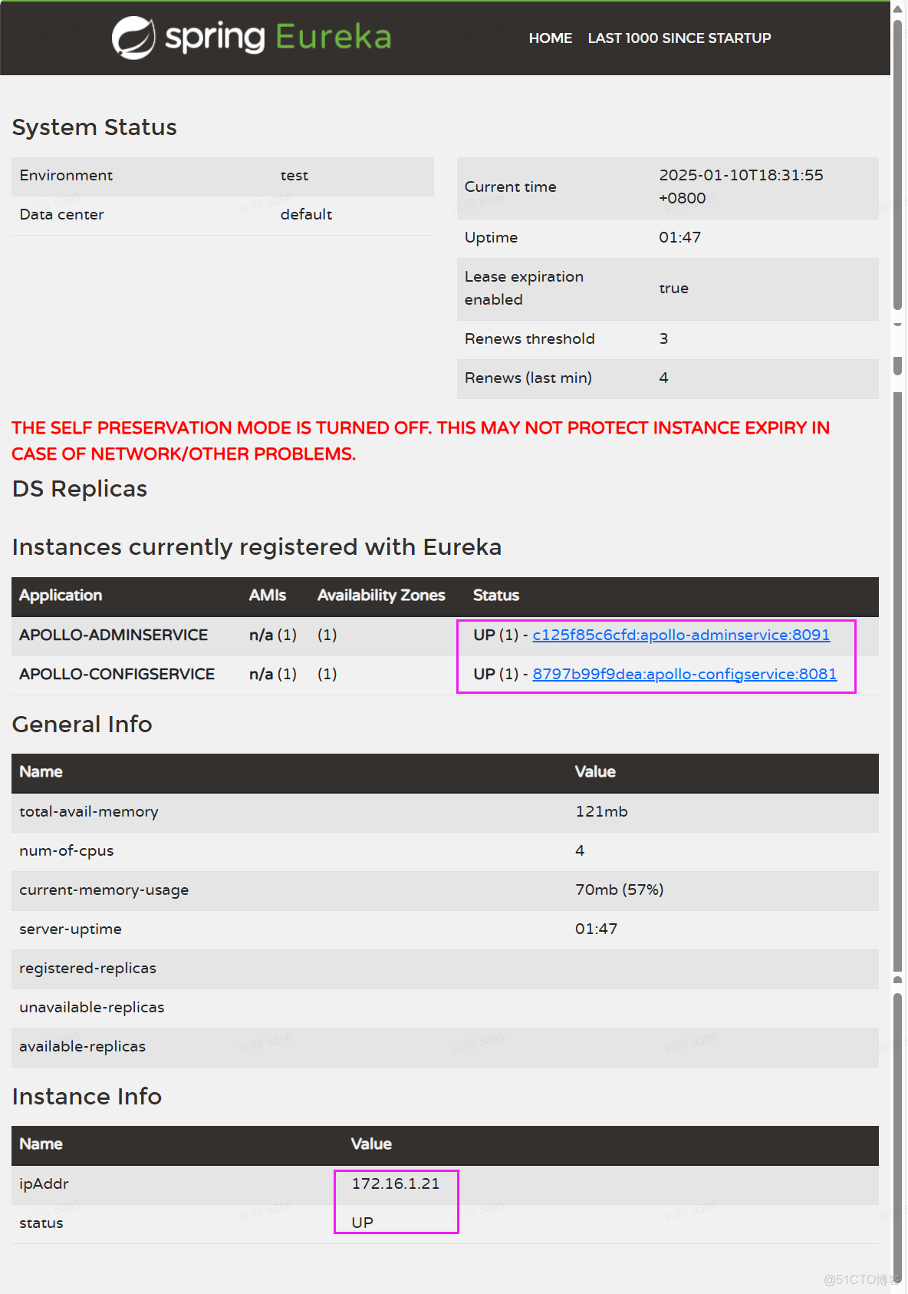Image resolution: width=908 pixels, height=1294 pixels.
Task: Select the 121mb memory value
Action: pos(601,812)
